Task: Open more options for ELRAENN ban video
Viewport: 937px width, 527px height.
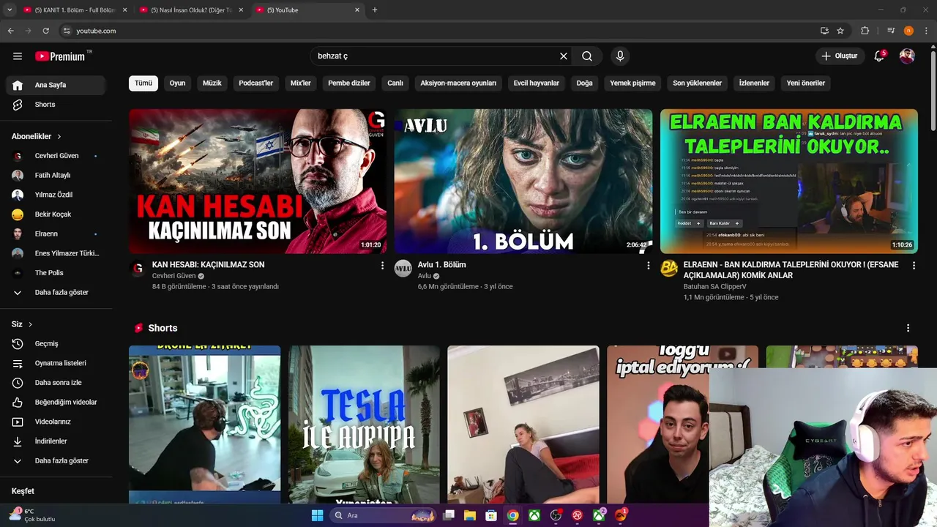Action: 914,266
